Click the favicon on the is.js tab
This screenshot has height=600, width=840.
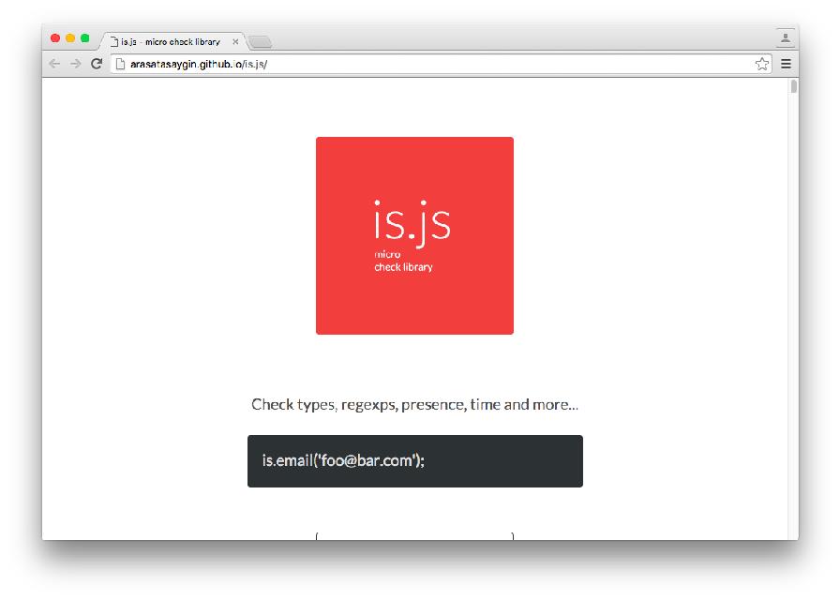pyautogui.click(x=116, y=41)
